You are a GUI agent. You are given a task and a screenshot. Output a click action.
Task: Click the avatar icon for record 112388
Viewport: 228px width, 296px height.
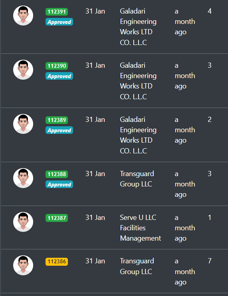(23, 178)
